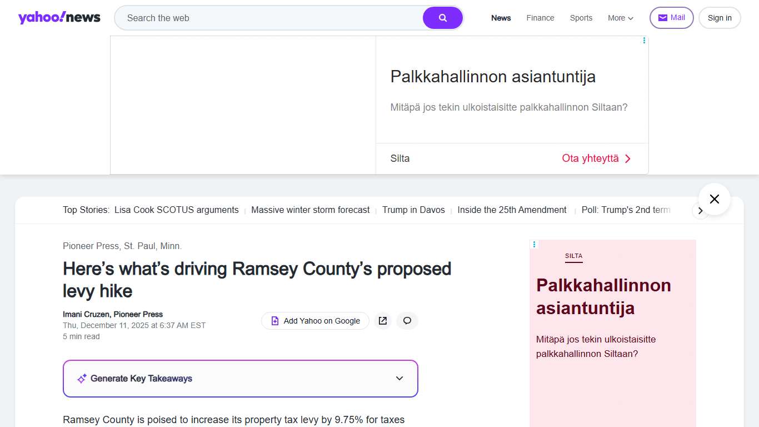Select the Lisa Cook SCOTUS arguments story
The image size is (759, 427).
[176, 210]
